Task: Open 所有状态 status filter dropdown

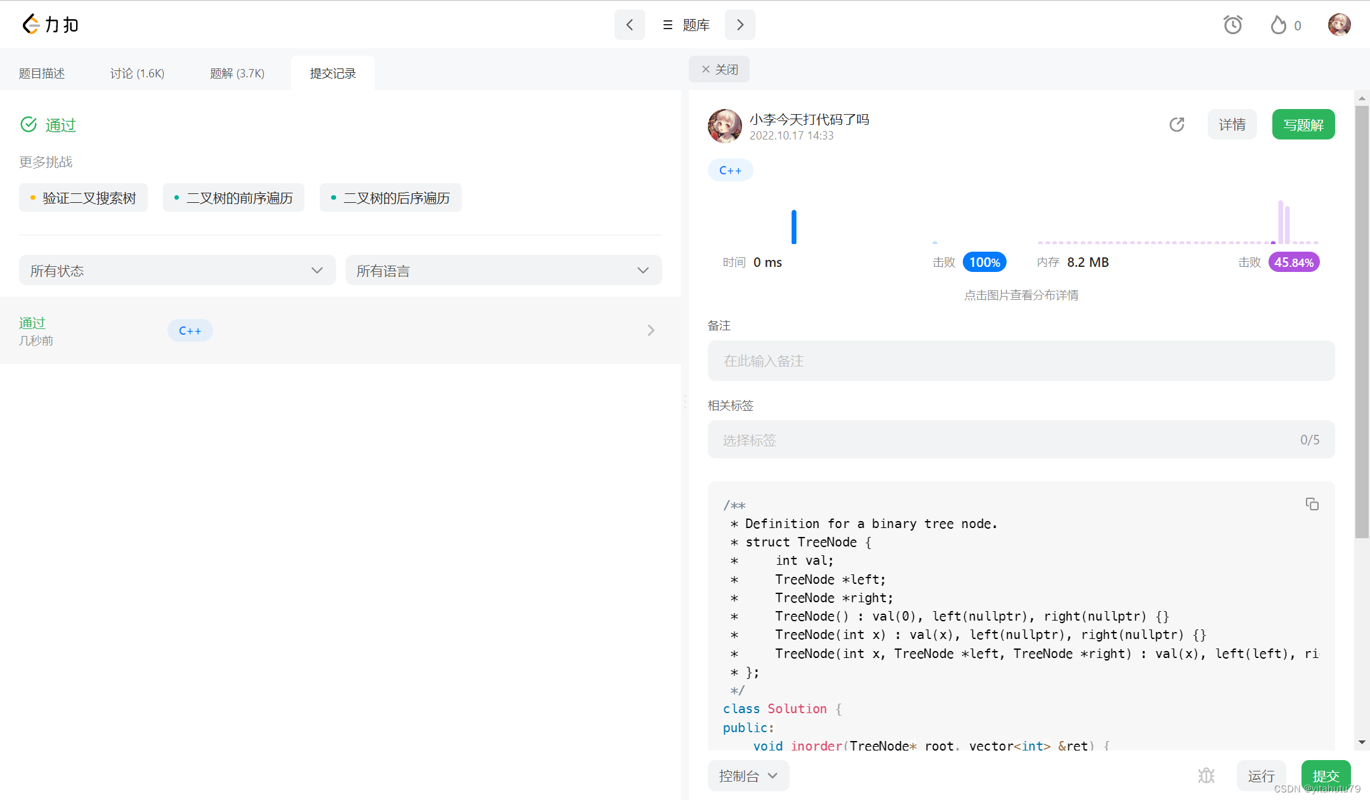Action: (177, 271)
